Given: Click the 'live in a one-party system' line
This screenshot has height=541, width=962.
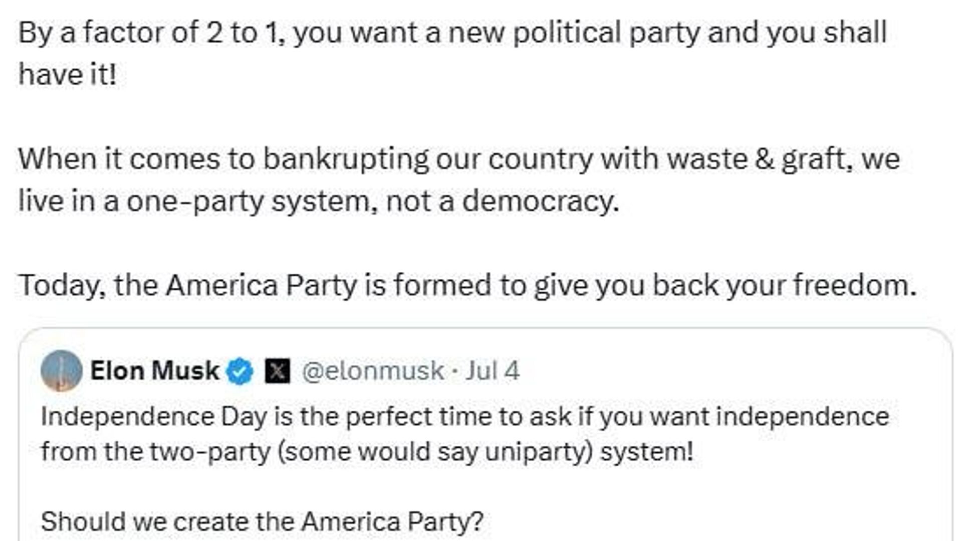Looking at the screenshot, I should pos(319,202).
